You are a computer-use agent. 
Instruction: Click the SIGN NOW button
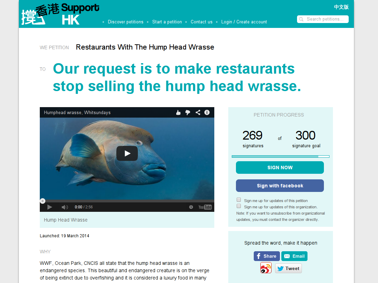click(280, 167)
